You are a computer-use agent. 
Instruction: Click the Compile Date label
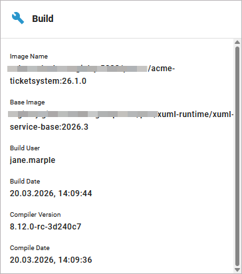(30, 248)
